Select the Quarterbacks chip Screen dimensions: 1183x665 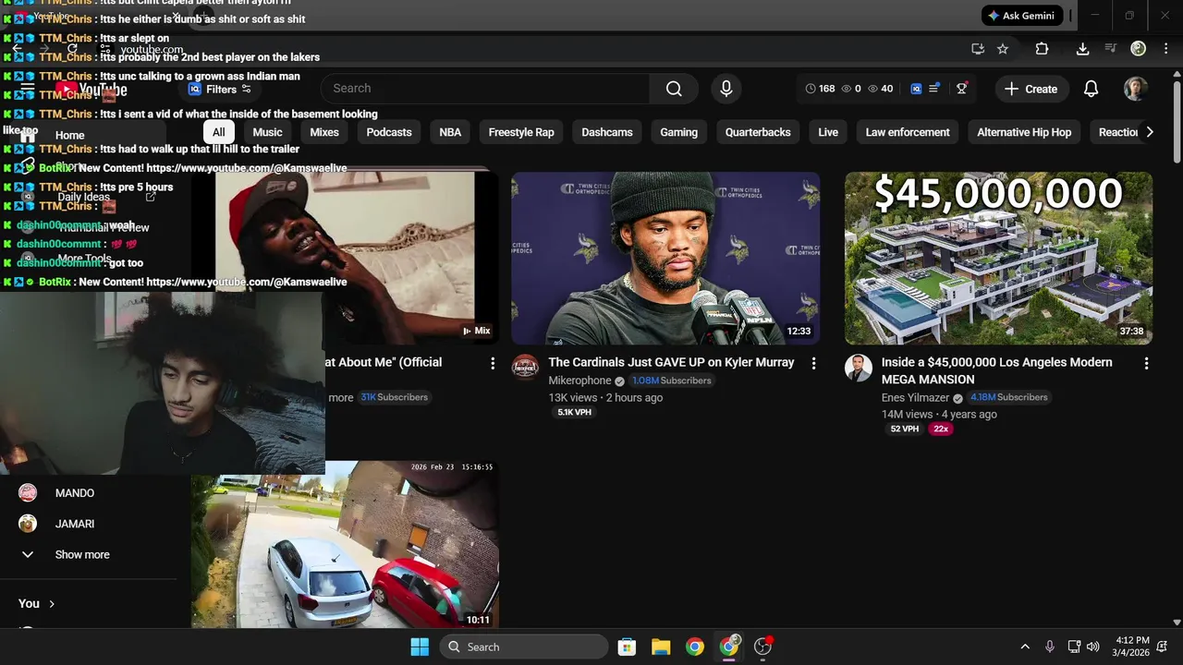[x=758, y=132]
